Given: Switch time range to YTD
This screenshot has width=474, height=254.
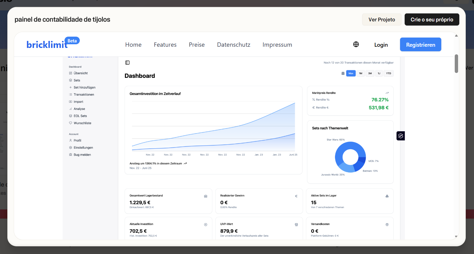Looking at the screenshot, I should 388,73.
